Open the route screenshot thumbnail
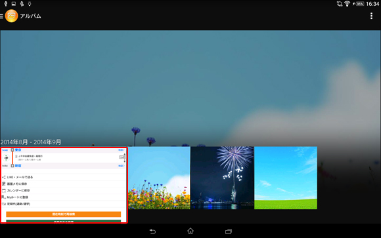The height and width of the screenshot is (238, 381). pos(64,185)
